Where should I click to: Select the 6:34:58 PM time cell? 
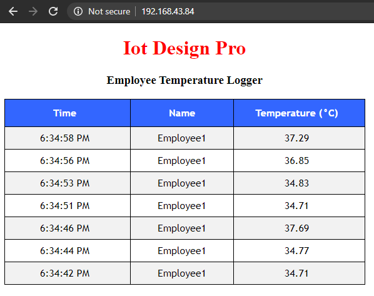coord(68,138)
